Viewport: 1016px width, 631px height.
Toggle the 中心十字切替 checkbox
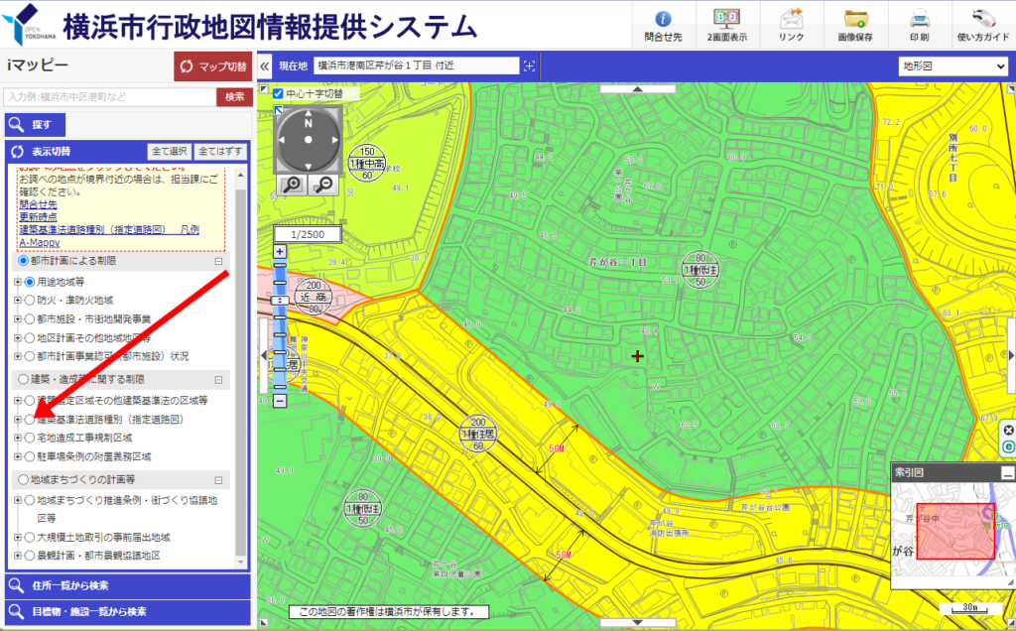pos(278,94)
